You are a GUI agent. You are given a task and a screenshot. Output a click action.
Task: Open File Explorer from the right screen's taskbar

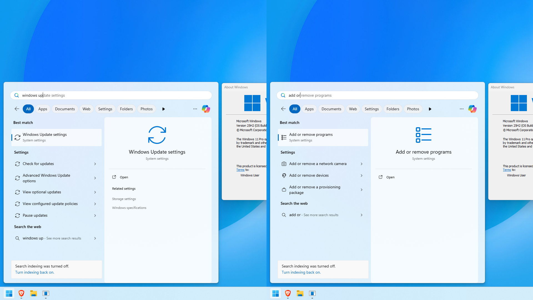300,293
